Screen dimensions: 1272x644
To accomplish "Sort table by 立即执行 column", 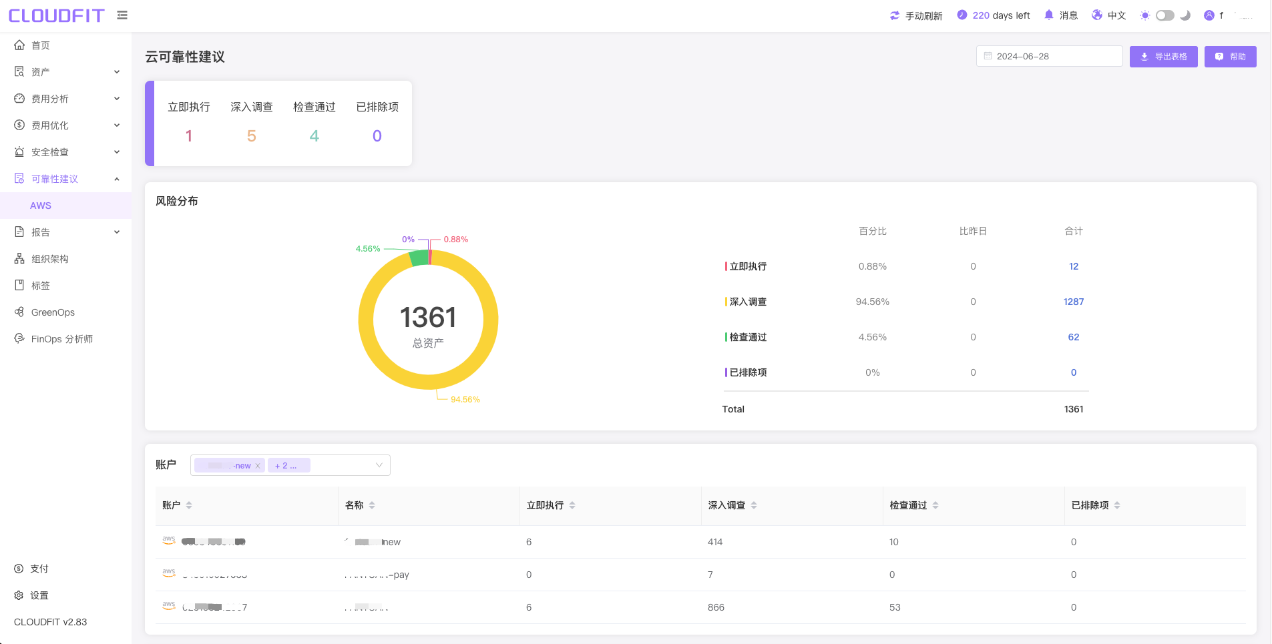I will pyautogui.click(x=572, y=505).
